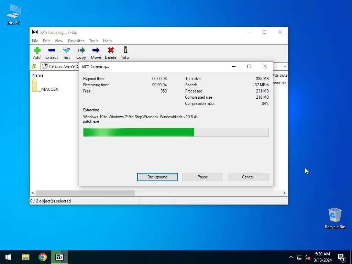The image size is (352, 264).
Task: Select the Recycle Bin desktop icon
Action: pos(335,218)
